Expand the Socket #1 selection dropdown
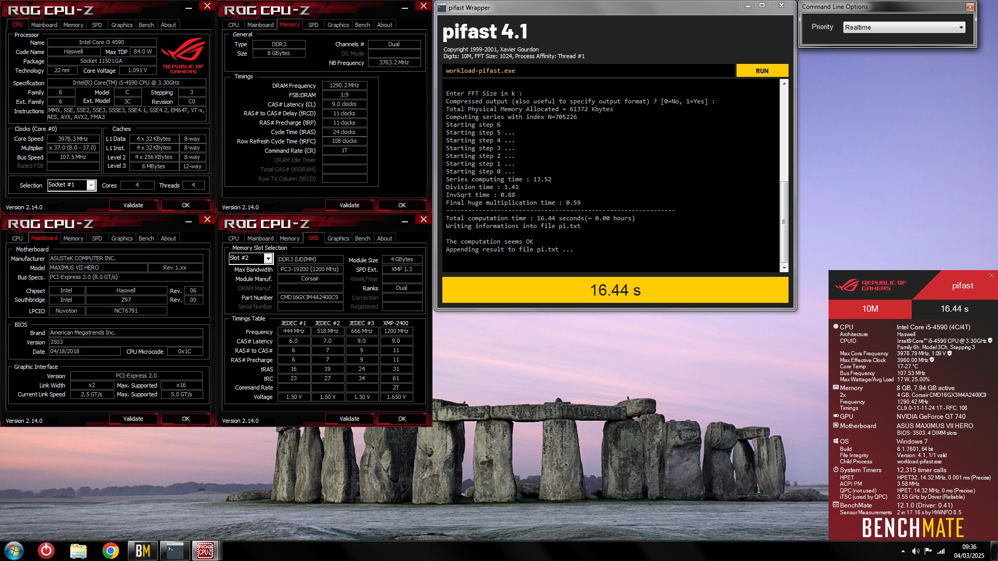 (x=91, y=185)
